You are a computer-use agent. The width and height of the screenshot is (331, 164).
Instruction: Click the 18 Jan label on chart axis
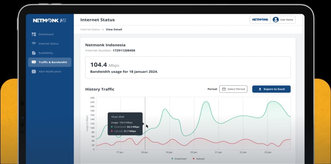[144, 152]
